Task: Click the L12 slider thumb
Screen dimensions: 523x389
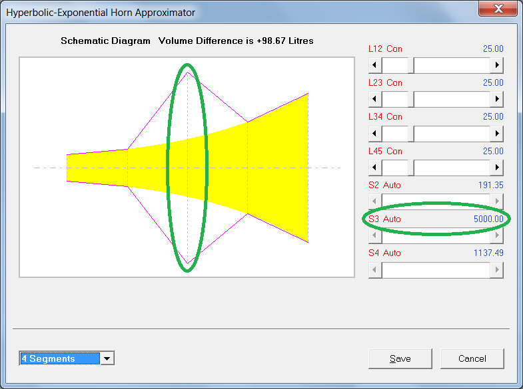Action: click(411, 65)
